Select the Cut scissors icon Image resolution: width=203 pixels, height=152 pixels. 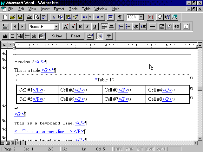(53, 17)
